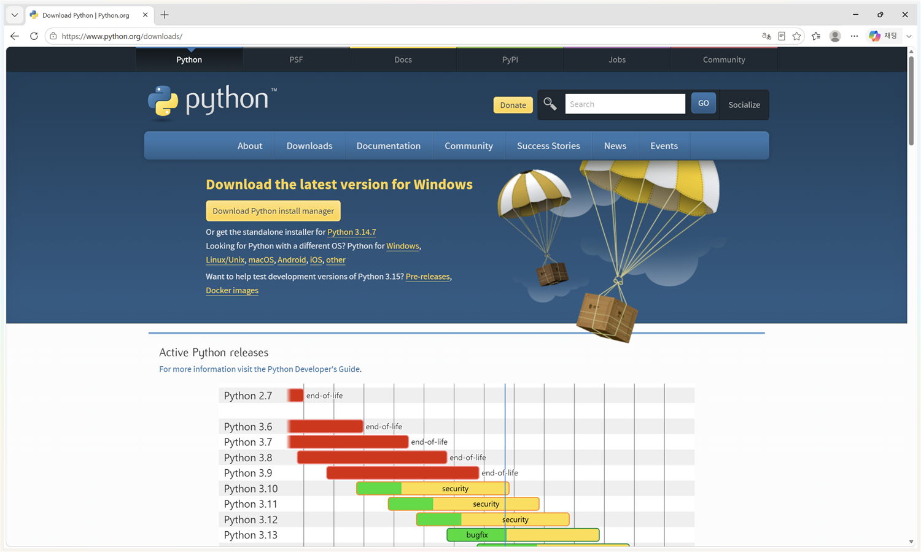The height and width of the screenshot is (552, 921).
Task: Close the Download Python tab
Action: point(146,15)
